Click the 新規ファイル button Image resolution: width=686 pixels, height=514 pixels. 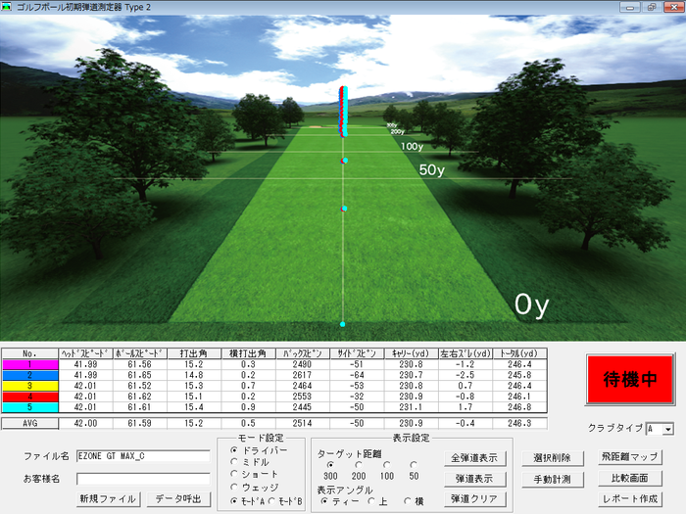click(108, 498)
